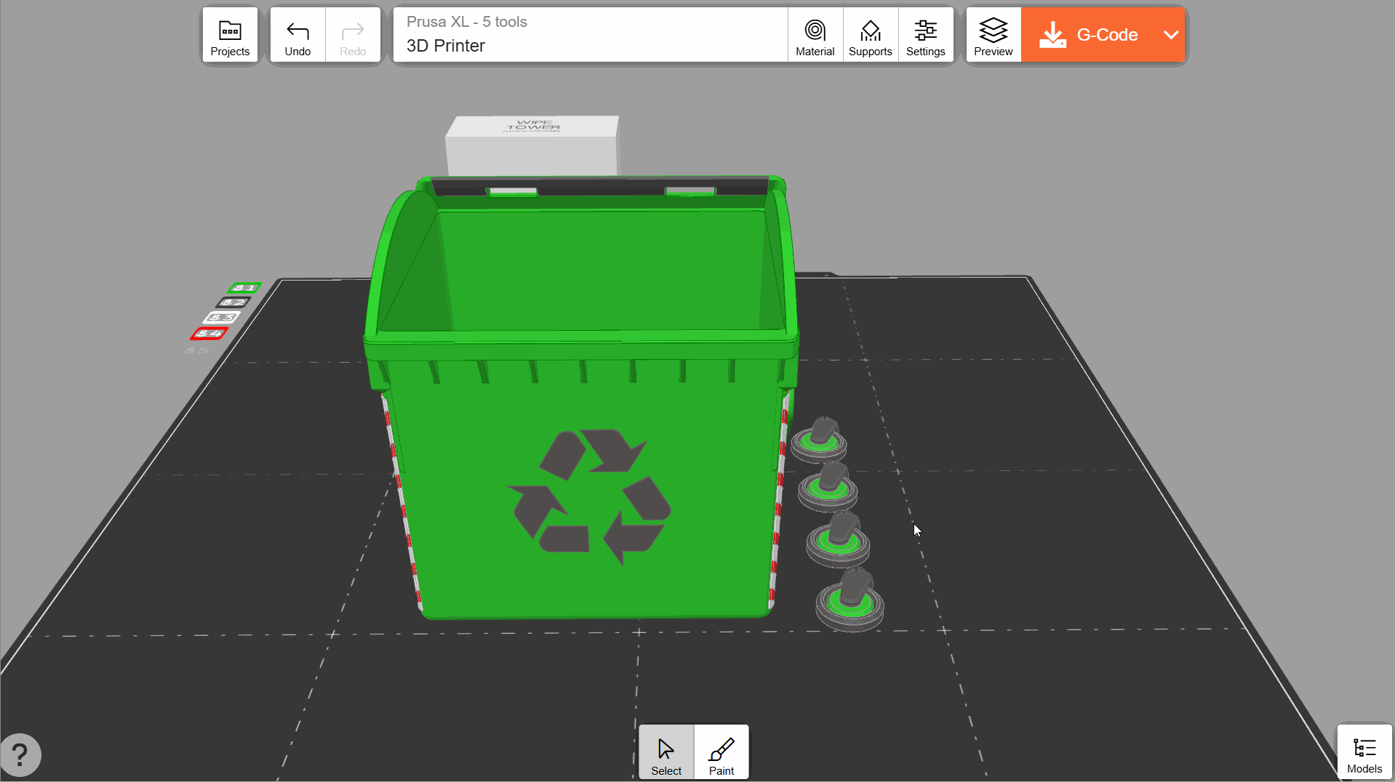Open the Projects folder

[x=230, y=36]
